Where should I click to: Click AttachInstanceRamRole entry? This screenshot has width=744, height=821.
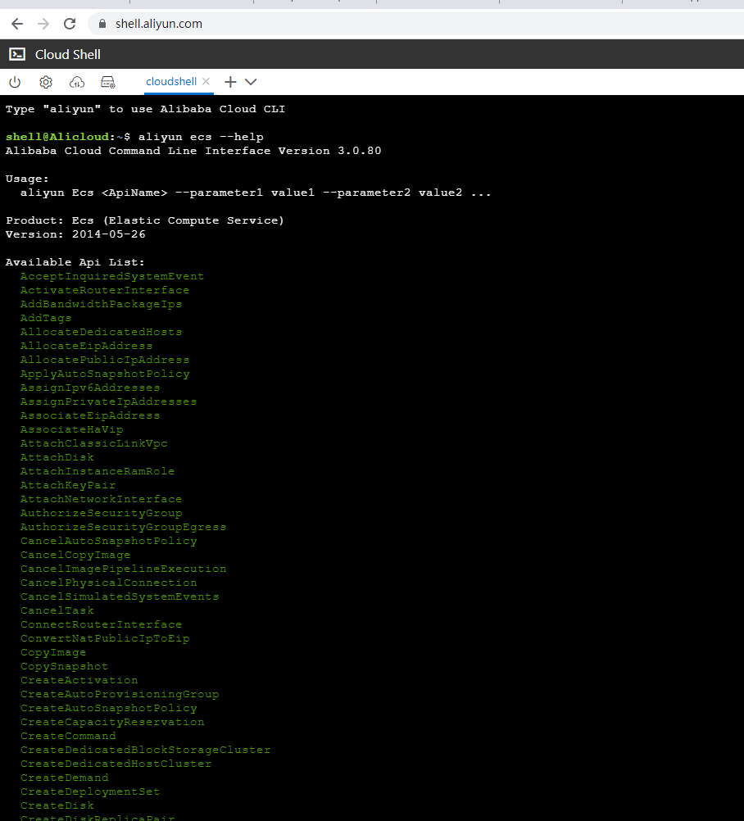(x=98, y=471)
